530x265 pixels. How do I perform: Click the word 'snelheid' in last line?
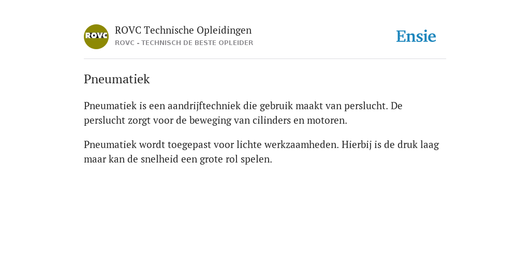(157, 159)
